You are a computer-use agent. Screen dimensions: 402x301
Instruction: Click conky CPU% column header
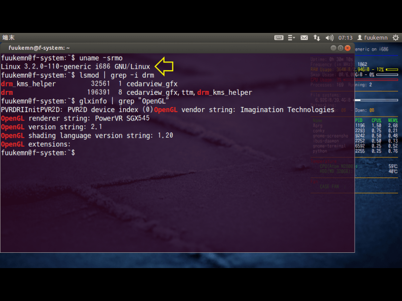click(376, 120)
